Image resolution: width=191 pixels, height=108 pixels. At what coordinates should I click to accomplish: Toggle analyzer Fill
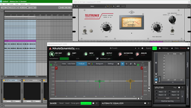tap(89, 64)
